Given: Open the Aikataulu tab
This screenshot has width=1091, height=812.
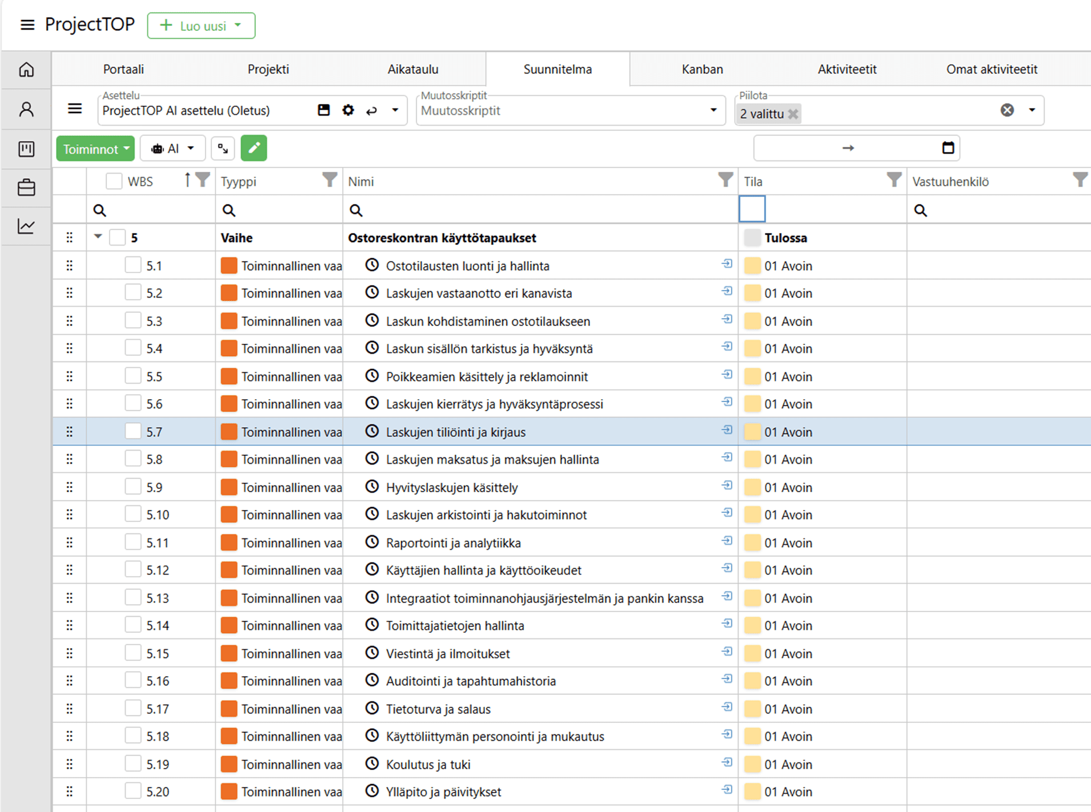Looking at the screenshot, I should coord(412,69).
